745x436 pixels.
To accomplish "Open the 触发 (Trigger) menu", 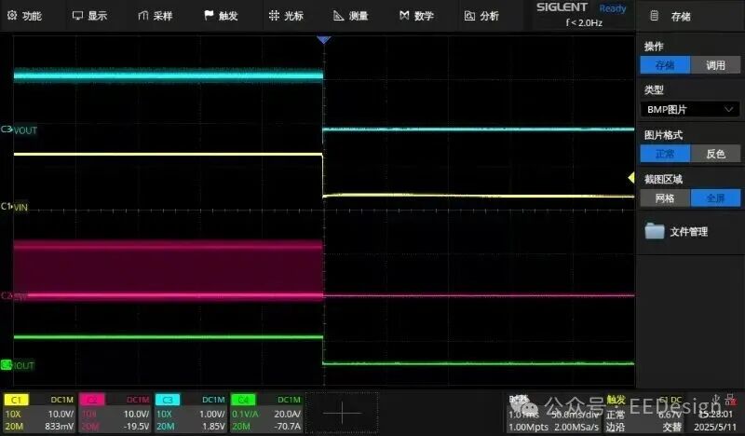I will pos(220,16).
